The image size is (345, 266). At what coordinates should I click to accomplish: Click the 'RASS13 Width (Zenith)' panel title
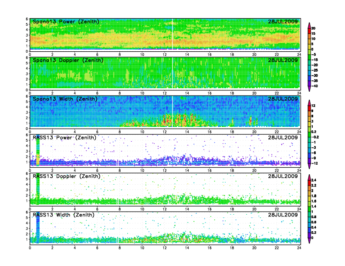click(x=63, y=215)
